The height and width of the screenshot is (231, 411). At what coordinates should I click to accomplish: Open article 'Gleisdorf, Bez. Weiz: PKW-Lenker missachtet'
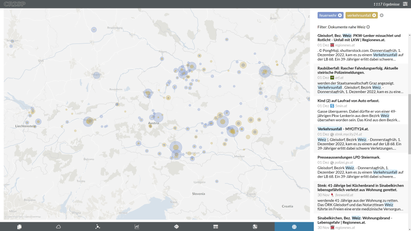coord(359,38)
